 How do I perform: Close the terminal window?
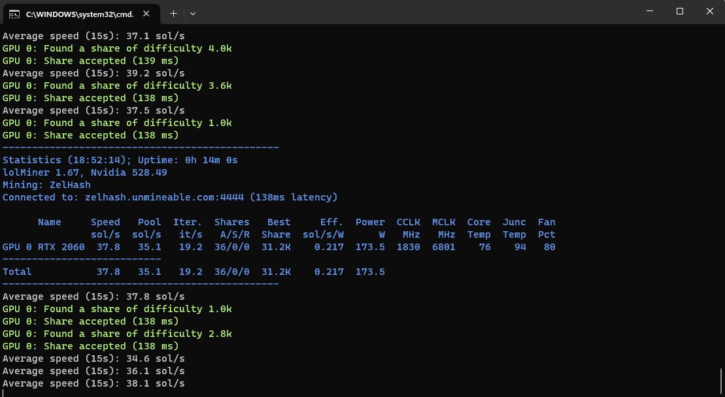(x=710, y=11)
